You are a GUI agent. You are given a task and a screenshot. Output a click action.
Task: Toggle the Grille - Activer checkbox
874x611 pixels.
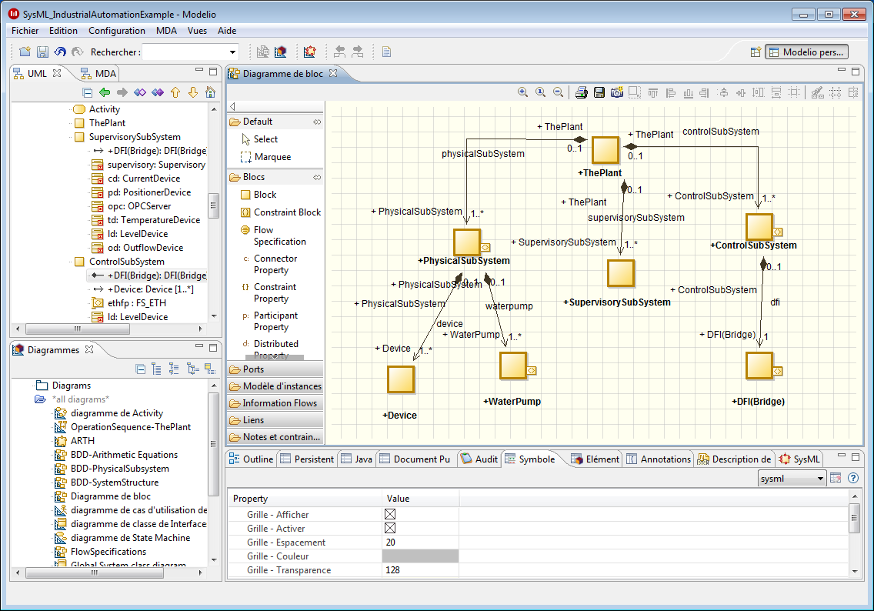point(390,528)
